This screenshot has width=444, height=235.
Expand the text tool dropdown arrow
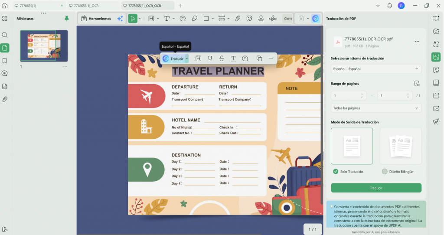(173, 19)
